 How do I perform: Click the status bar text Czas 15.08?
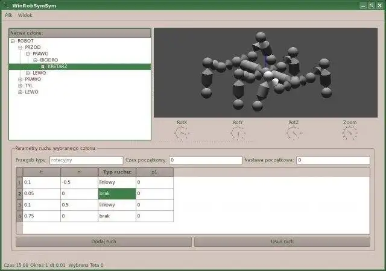coord(16,266)
